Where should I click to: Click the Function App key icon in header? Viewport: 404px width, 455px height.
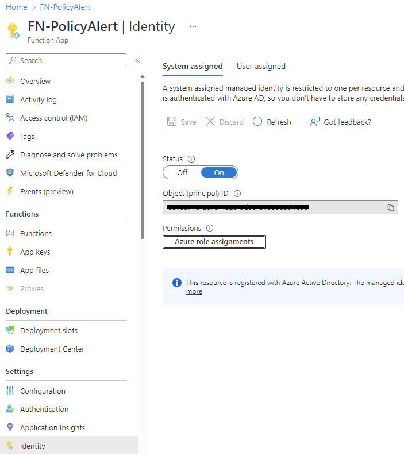coord(13,31)
